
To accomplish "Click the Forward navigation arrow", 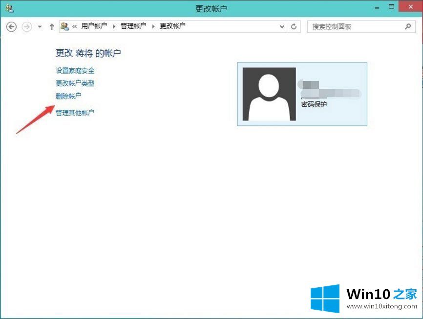I will point(27,27).
